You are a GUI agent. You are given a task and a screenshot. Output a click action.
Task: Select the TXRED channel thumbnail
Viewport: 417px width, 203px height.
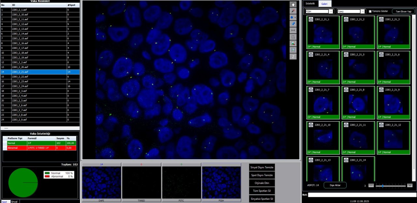pos(141,183)
